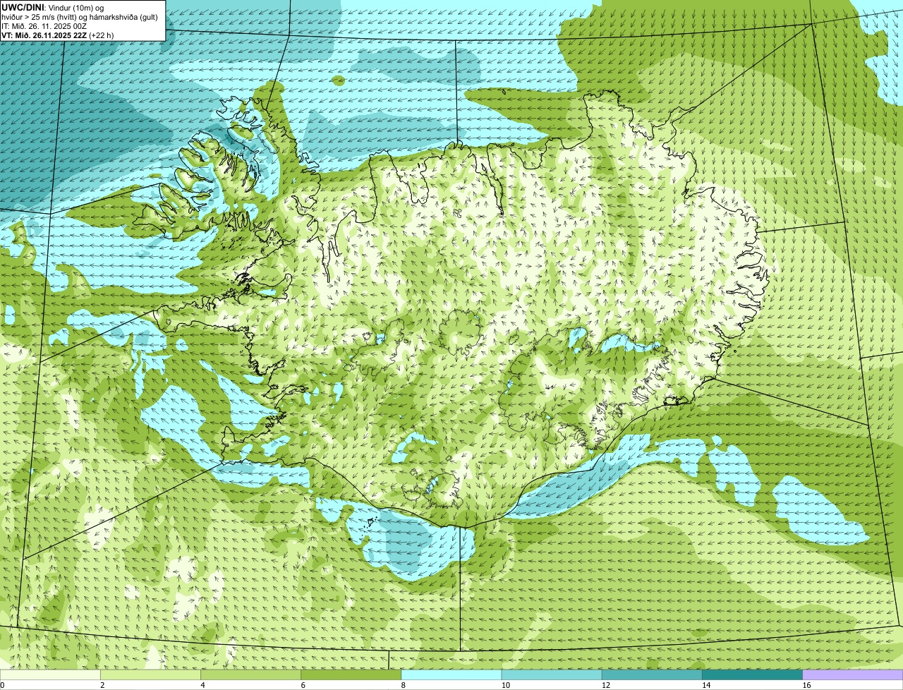Click the scale label '16'
This screenshot has width=903, height=690.
806,685
